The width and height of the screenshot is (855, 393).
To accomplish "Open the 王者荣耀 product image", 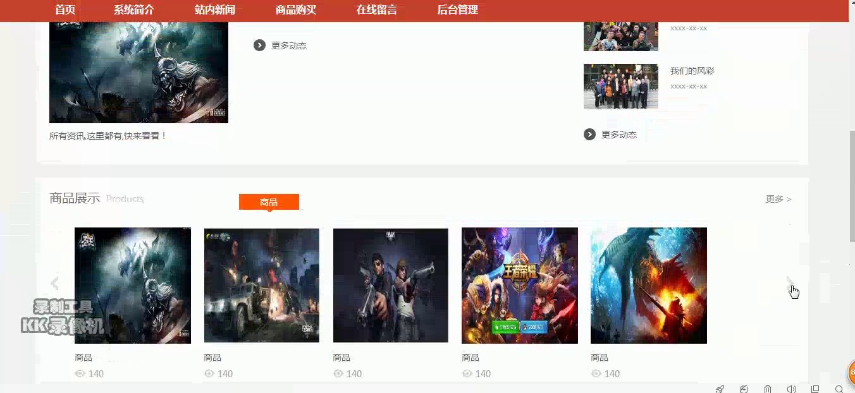I will point(520,286).
